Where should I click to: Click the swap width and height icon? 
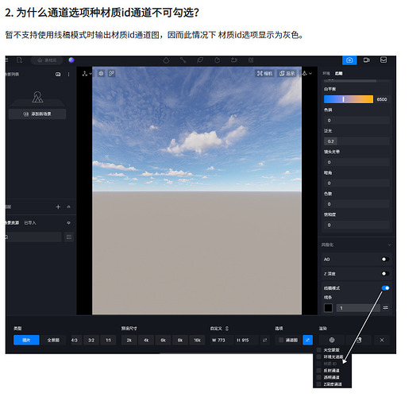pyautogui.click(x=265, y=340)
